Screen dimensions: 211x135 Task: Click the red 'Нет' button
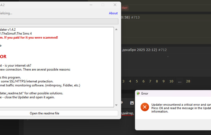pos(125,8)
